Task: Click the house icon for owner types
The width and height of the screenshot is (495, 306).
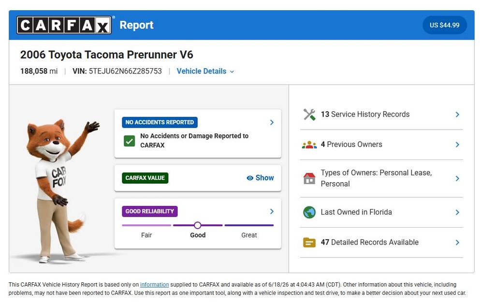Action: tap(309, 178)
